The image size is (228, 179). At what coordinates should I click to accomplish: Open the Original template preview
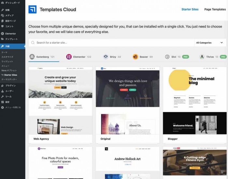pyautogui.click(x=128, y=101)
